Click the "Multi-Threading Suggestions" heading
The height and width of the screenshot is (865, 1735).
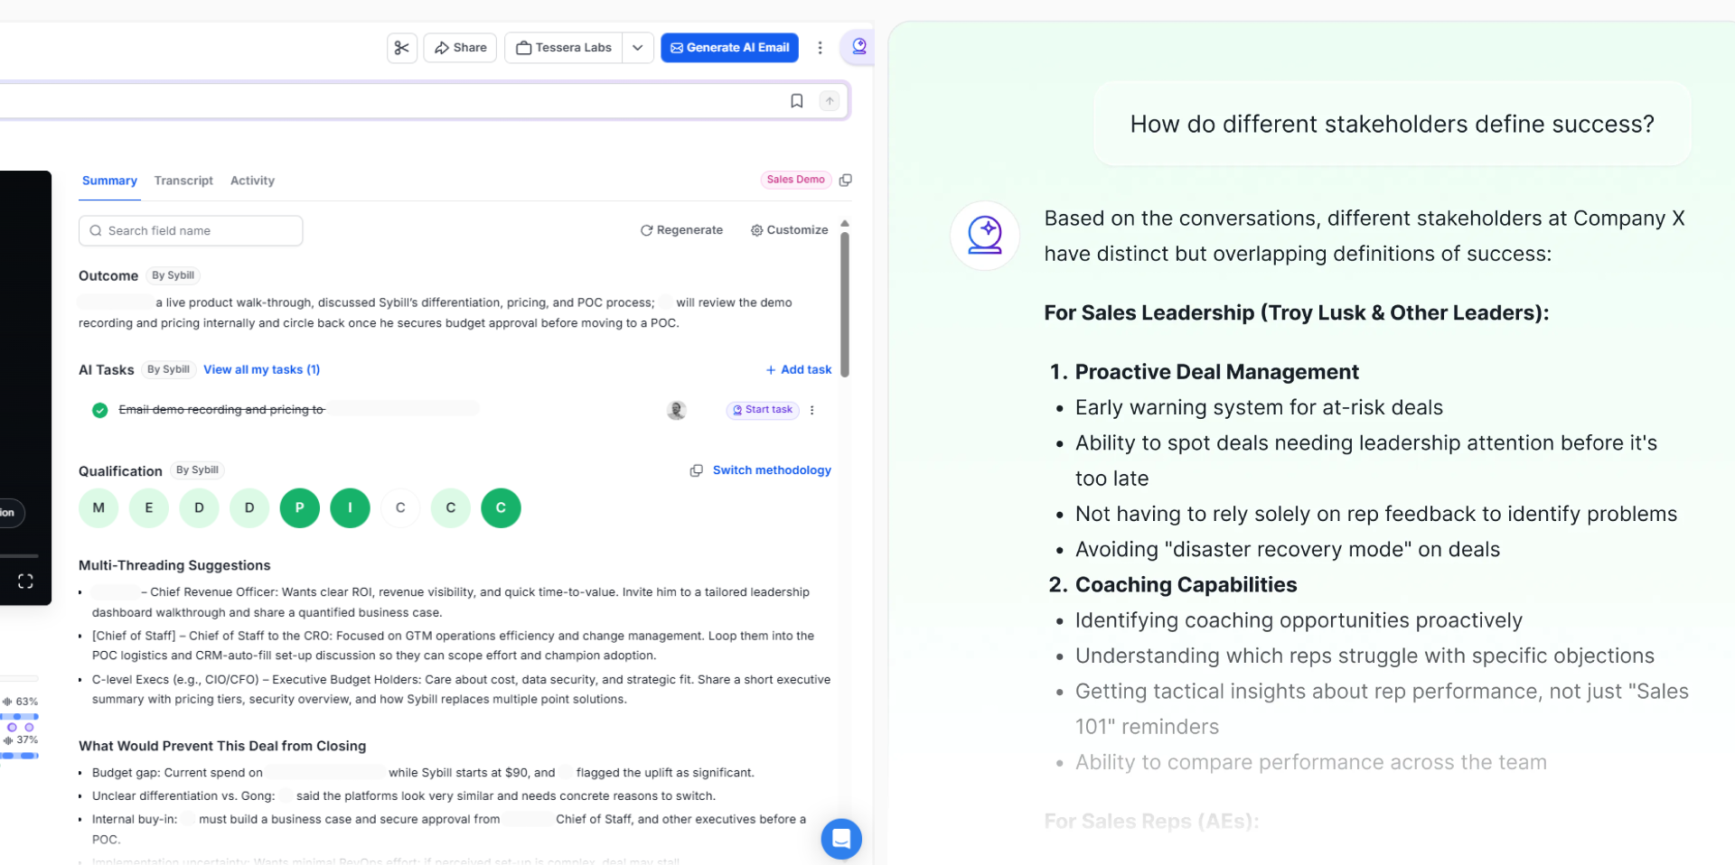click(x=174, y=565)
